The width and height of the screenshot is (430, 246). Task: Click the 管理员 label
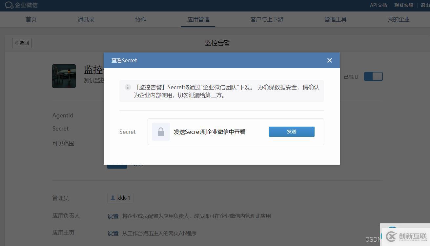[60, 198]
